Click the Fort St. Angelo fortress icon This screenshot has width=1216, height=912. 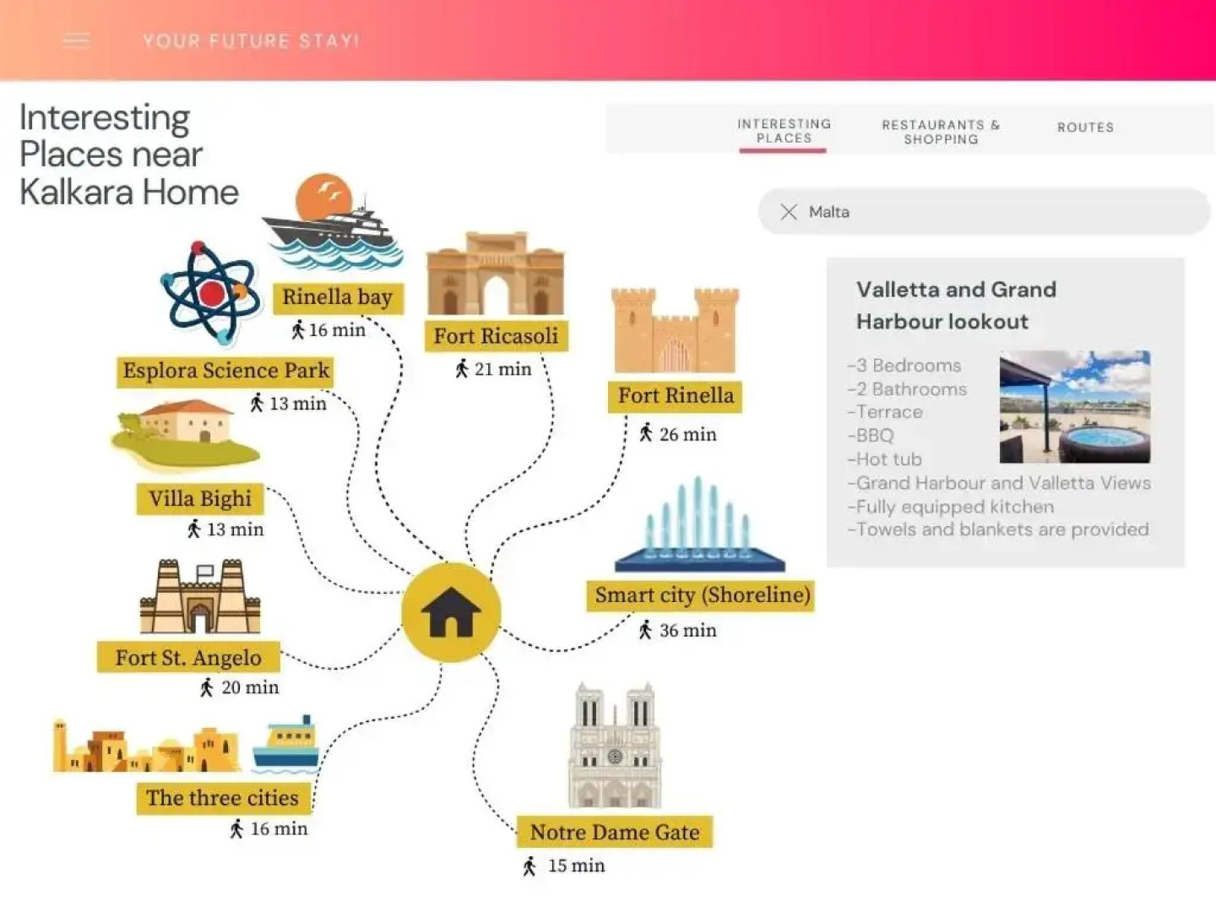click(x=200, y=597)
